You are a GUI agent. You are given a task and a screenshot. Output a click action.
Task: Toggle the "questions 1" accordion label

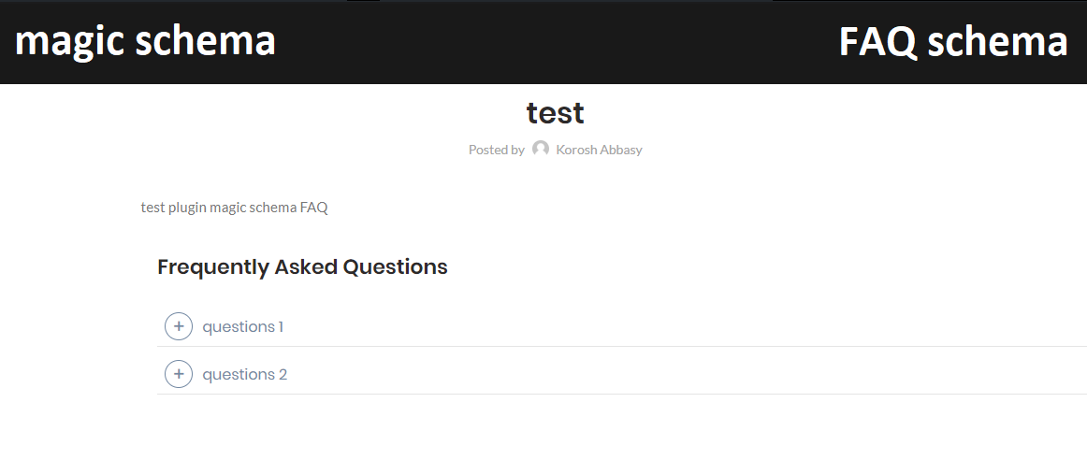[x=242, y=327]
